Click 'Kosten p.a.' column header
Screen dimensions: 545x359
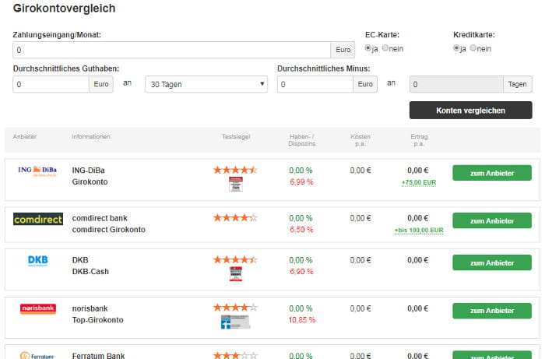(x=360, y=140)
